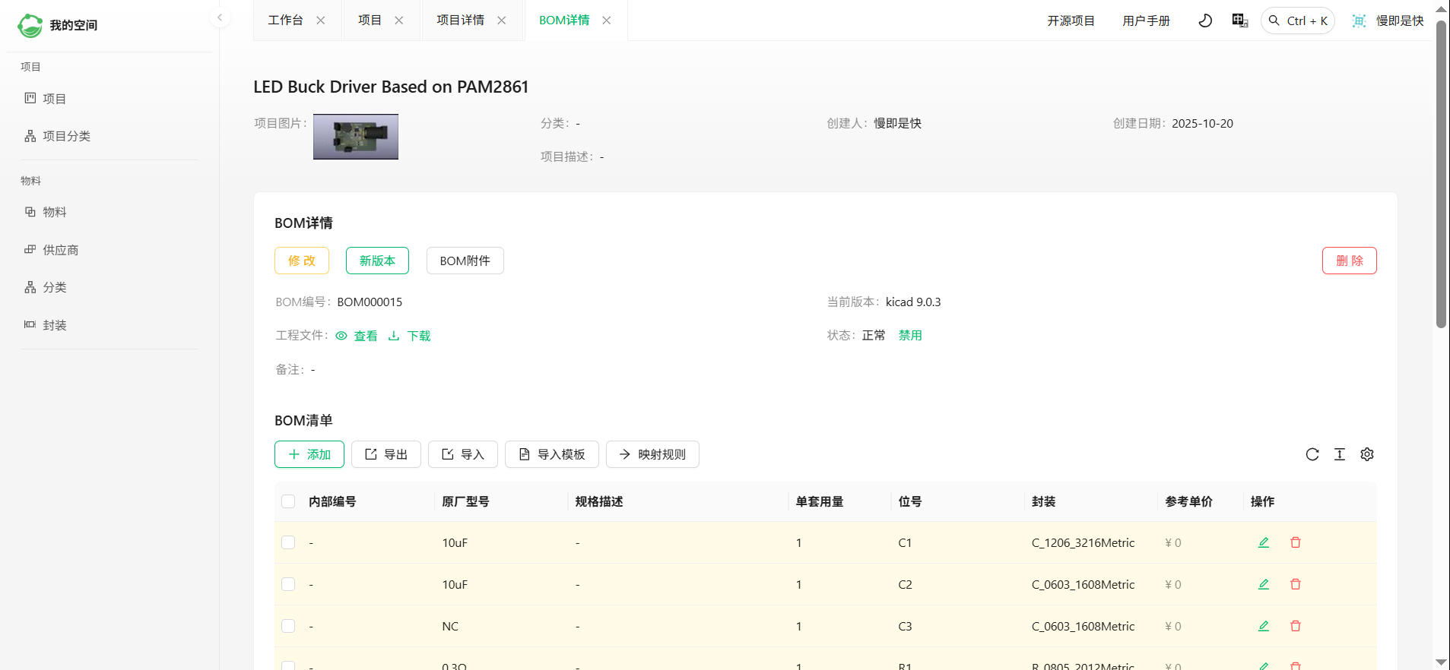Delete the C2 row via trash icon
The width and height of the screenshot is (1450, 670).
[1295, 584]
